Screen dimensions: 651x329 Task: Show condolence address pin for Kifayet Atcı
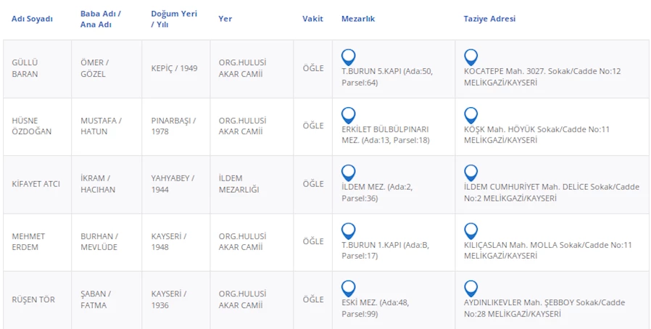pos(470,172)
